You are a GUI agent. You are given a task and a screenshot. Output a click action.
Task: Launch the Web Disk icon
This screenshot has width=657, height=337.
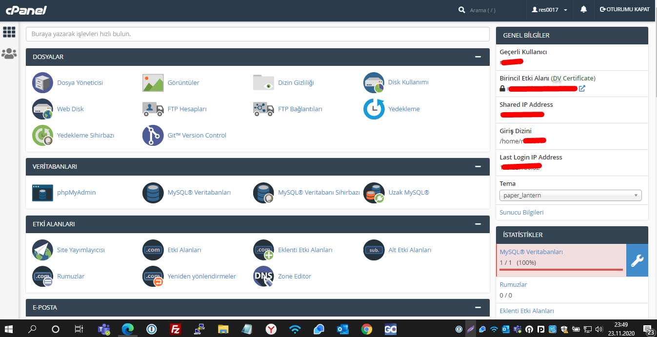click(42, 109)
